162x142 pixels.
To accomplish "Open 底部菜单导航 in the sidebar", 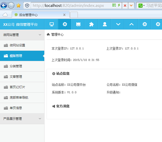I will (x=22, y=98).
